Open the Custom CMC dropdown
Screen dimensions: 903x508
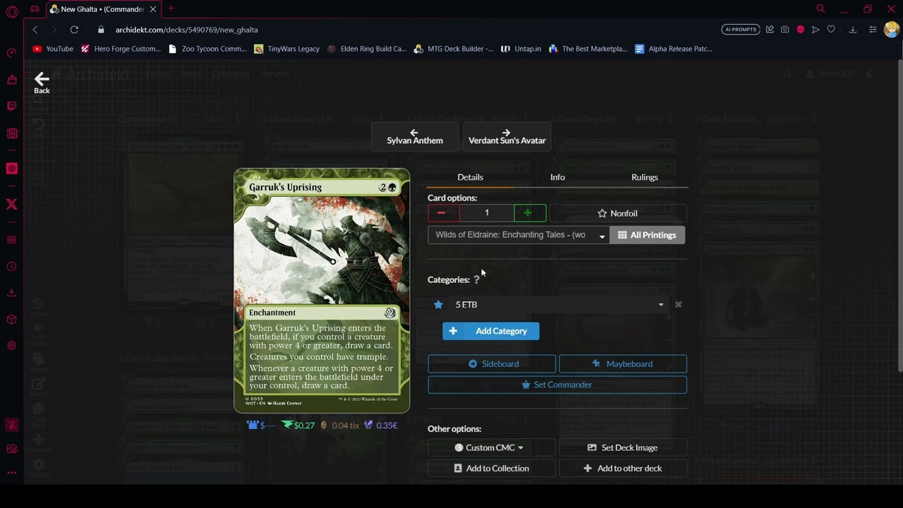click(x=491, y=447)
